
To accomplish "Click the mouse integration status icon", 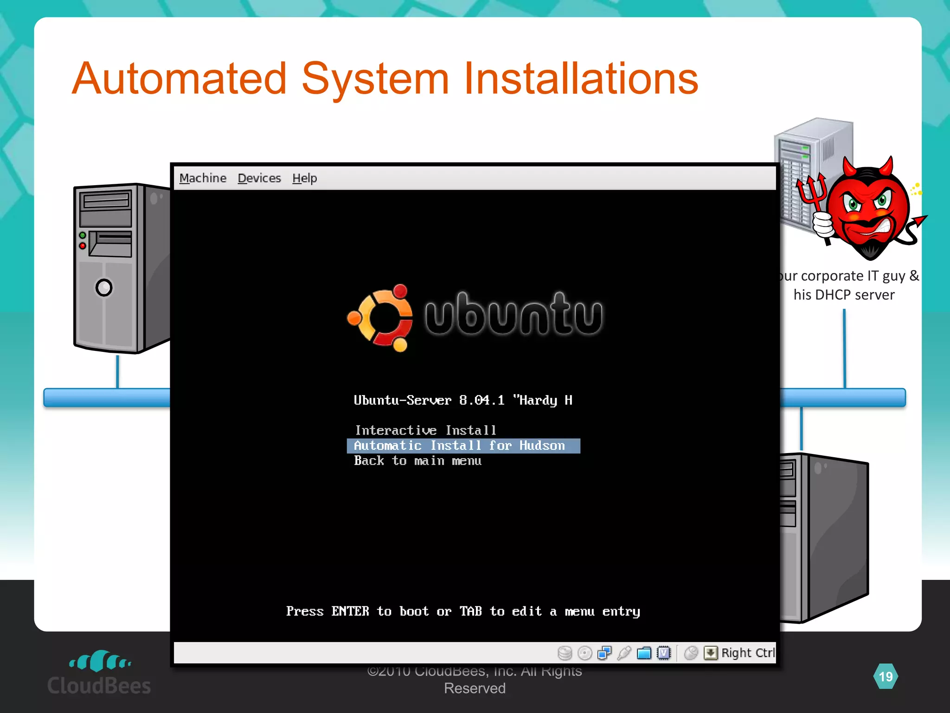I will point(691,653).
